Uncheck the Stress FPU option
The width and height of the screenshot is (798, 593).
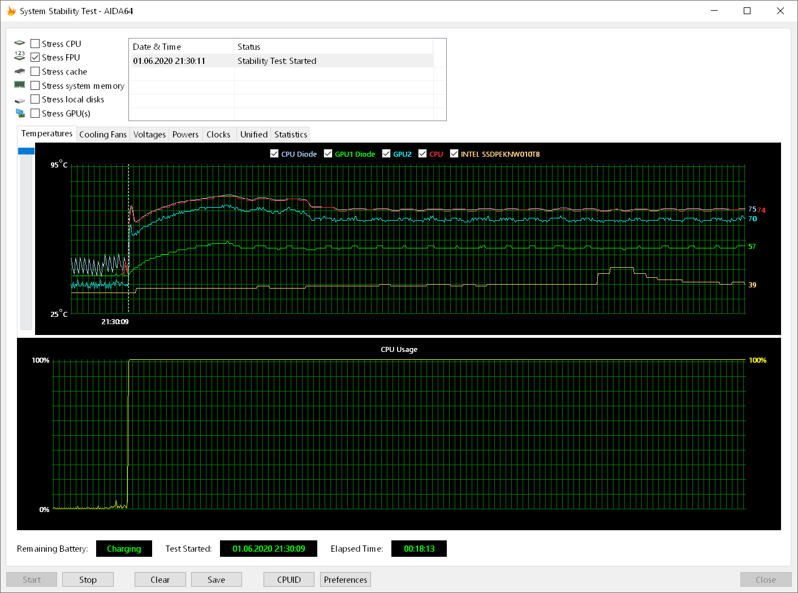click(x=35, y=57)
